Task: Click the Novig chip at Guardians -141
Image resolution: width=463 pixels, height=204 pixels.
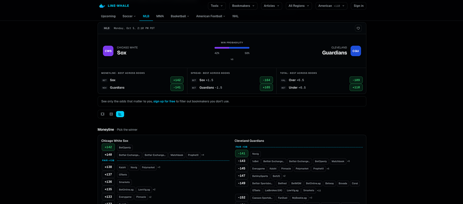Action: [x=256, y=154]
